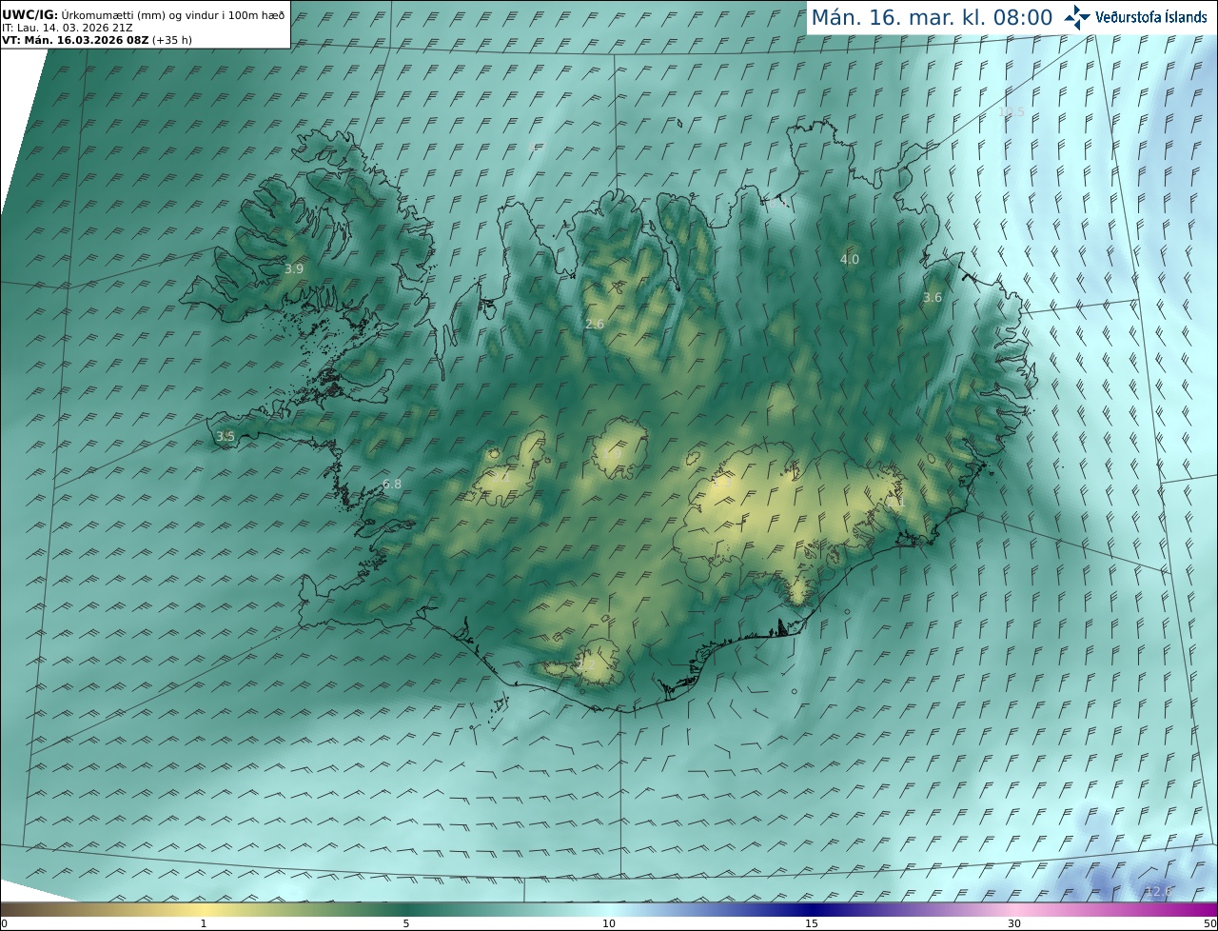
Task: Click the 12.6 value in the bottom-right corner
Action: pyautogui.click(x=1159, y=891)
